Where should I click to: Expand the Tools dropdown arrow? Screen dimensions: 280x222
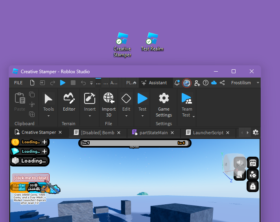[49, 116]
